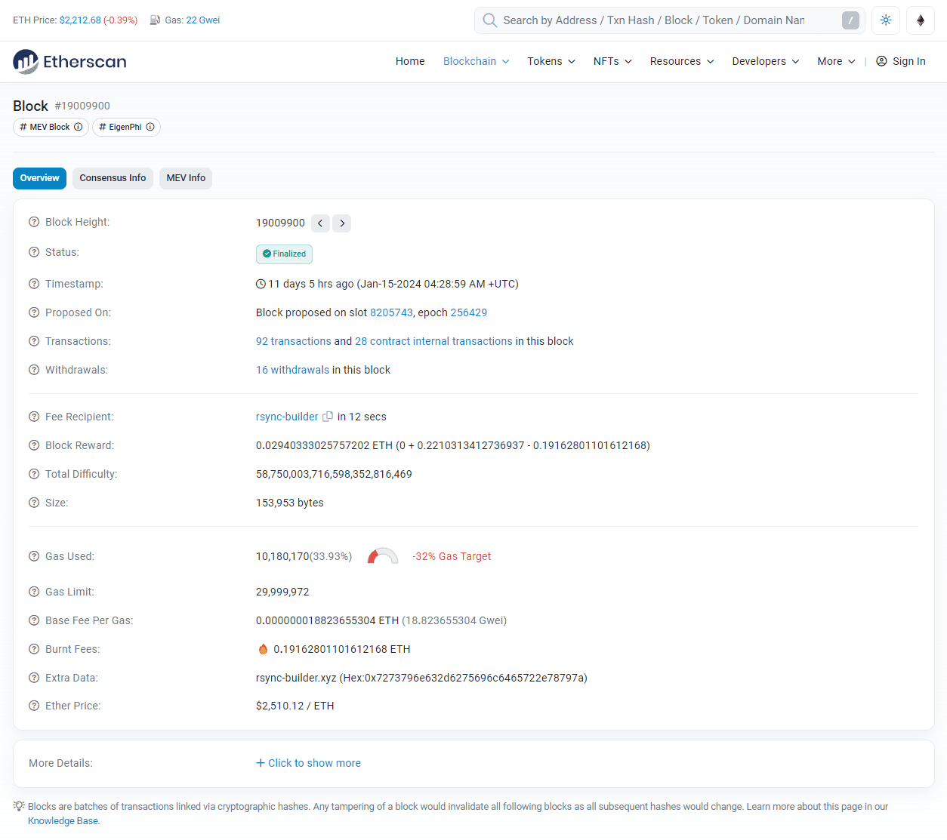947x840 pixels.
Task: Click help icon next to Size
Action: [34, 503]
